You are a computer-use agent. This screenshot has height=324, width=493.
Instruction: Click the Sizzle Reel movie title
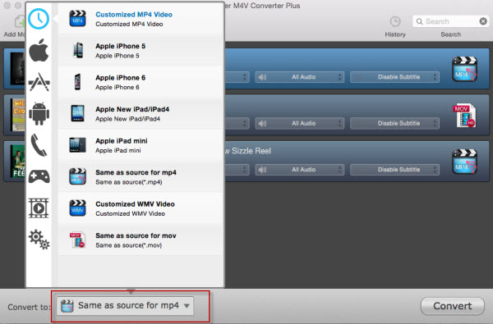[x=248, y=151]
